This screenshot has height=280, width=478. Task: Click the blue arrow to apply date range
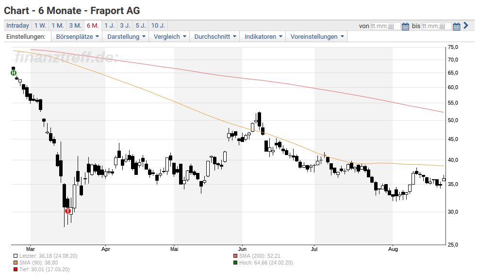point(465,26)
